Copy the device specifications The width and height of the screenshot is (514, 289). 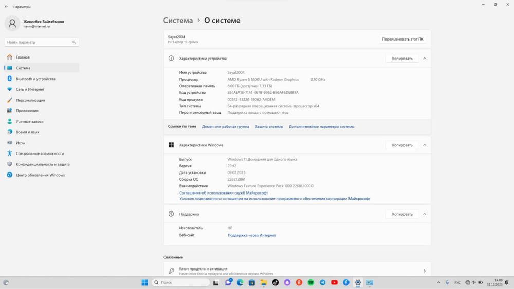coord(402,59)
